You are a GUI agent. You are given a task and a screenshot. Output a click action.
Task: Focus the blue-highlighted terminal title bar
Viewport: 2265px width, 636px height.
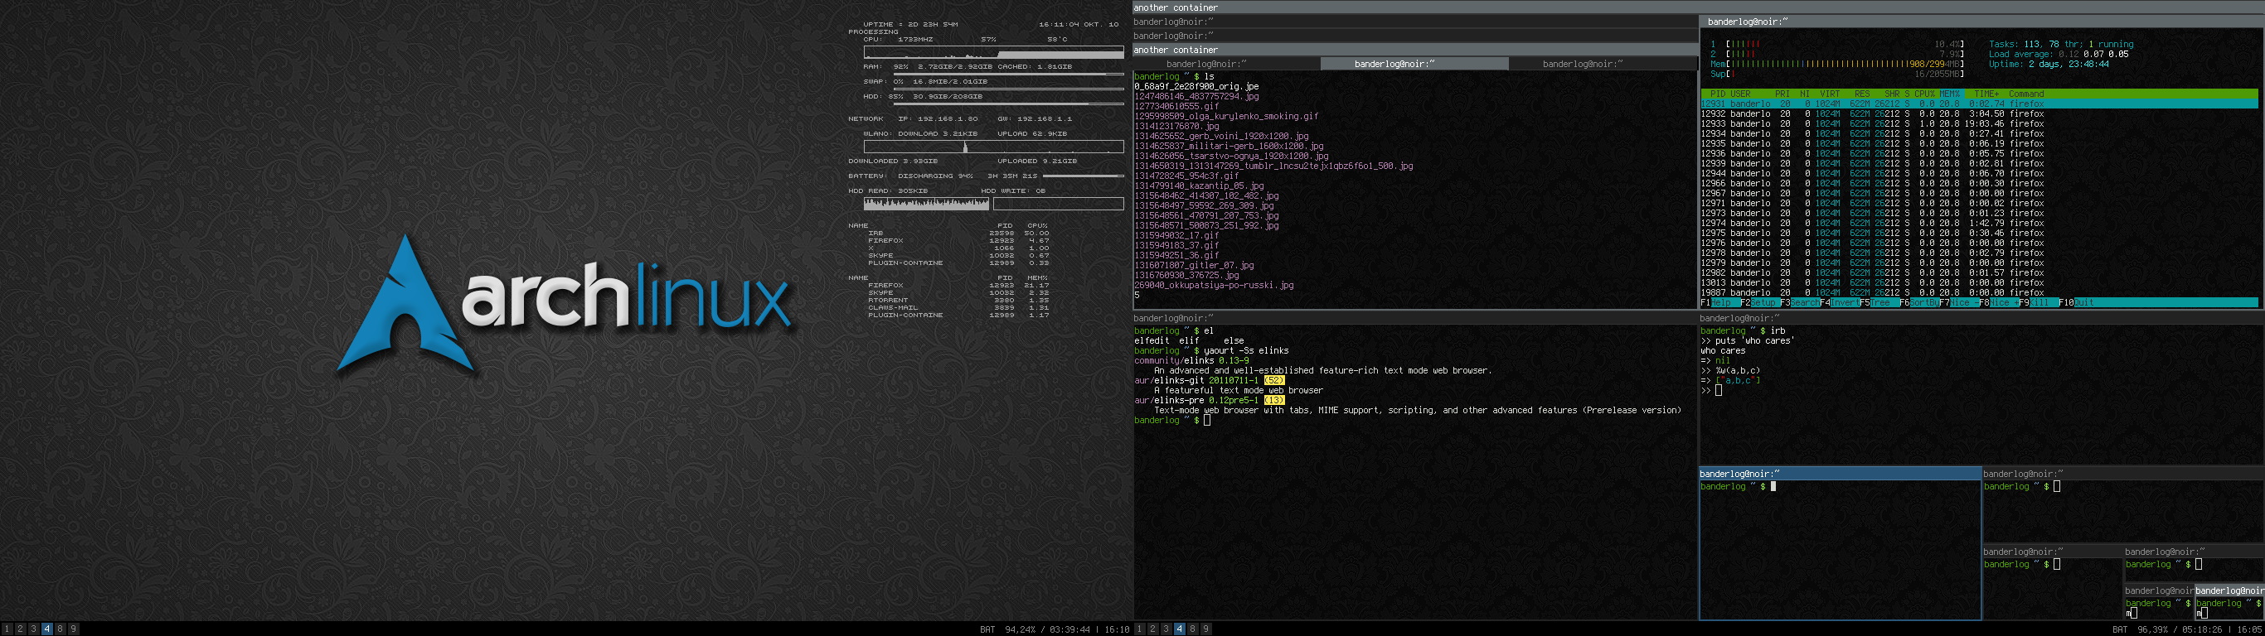coord(1840,474)
